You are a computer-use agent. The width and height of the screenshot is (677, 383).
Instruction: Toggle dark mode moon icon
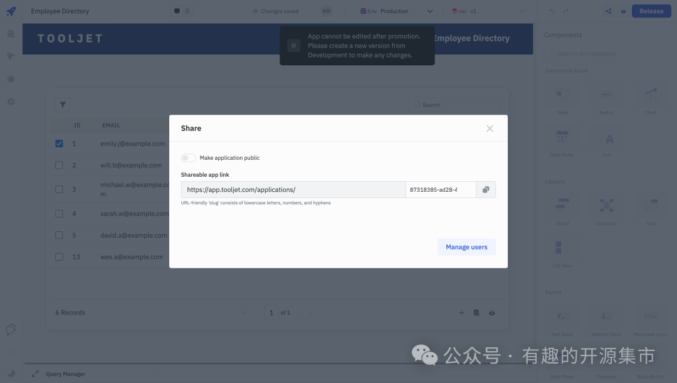pyautogui.click(x=11, y=373)
